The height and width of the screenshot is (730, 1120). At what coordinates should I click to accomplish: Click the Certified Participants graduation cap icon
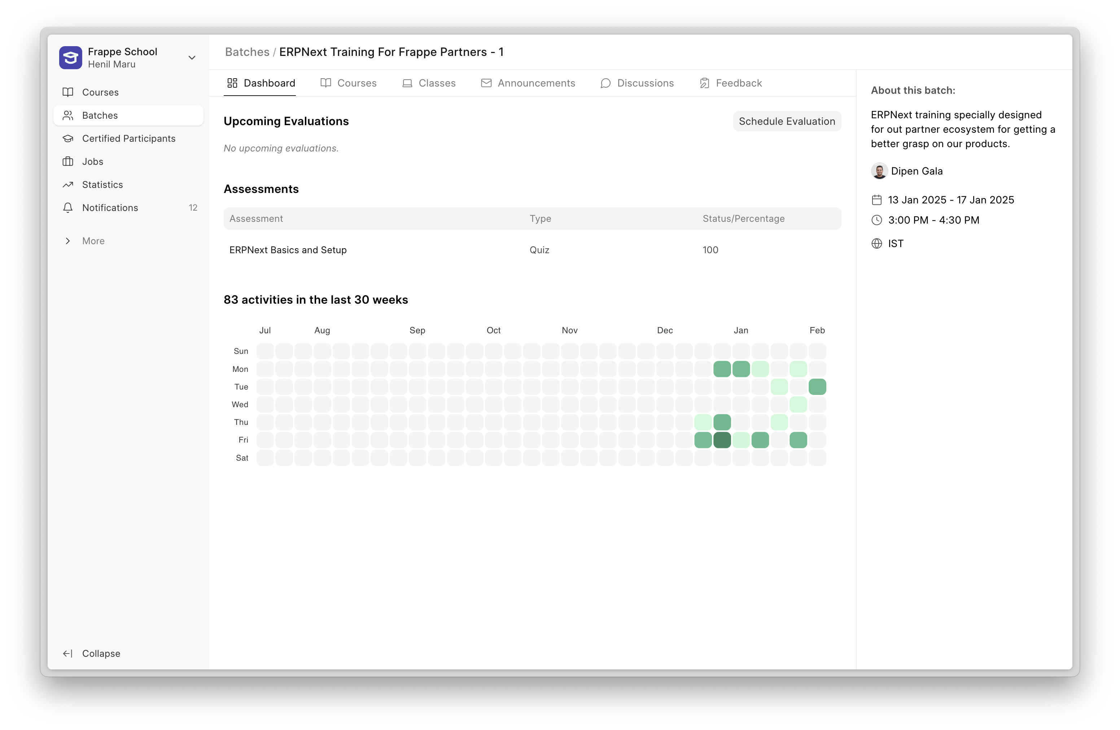click(68, 138)
